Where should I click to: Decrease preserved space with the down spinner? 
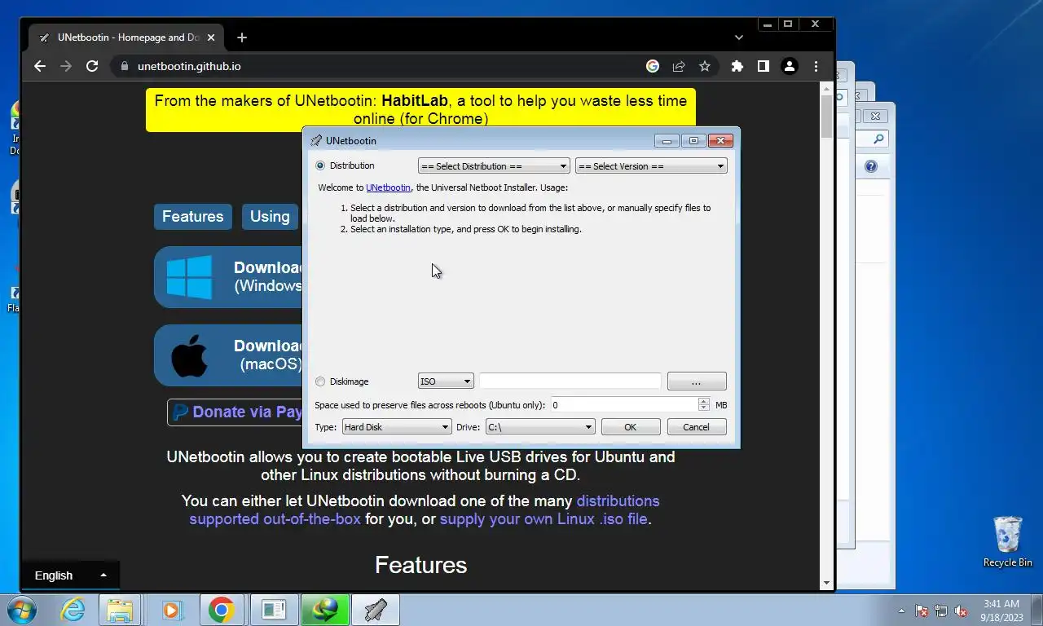click(x=704, y=408)
